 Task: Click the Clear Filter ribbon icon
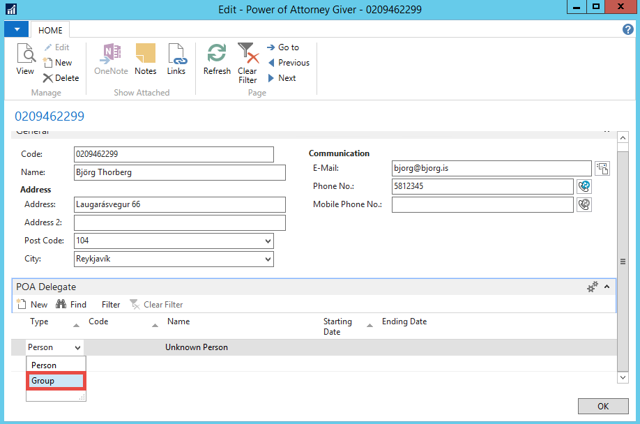pyautogui.click(x=247, y=63)
